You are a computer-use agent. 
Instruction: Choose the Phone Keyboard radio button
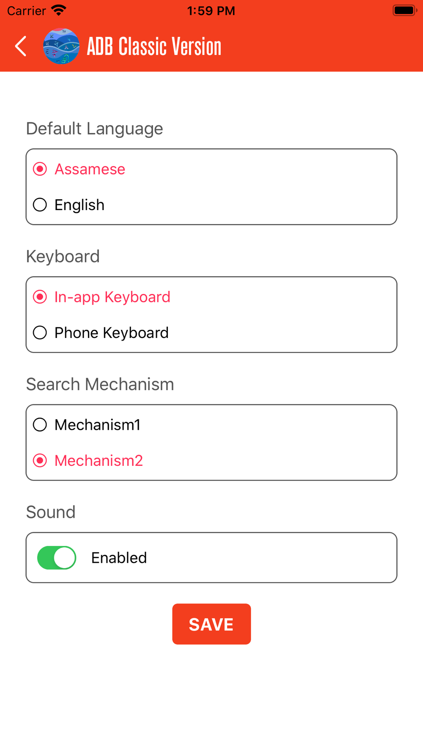(40, 332)
